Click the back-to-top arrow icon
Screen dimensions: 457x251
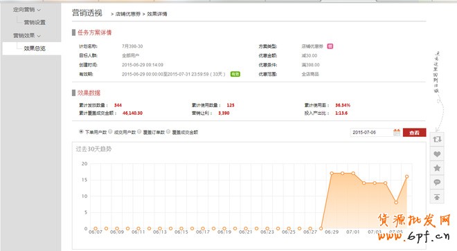(437, 197)
